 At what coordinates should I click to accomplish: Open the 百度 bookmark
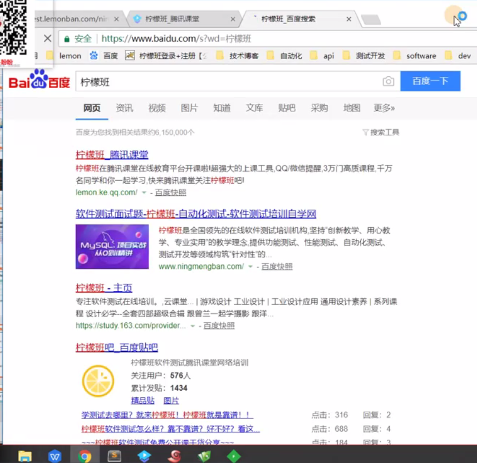(104, 56)
